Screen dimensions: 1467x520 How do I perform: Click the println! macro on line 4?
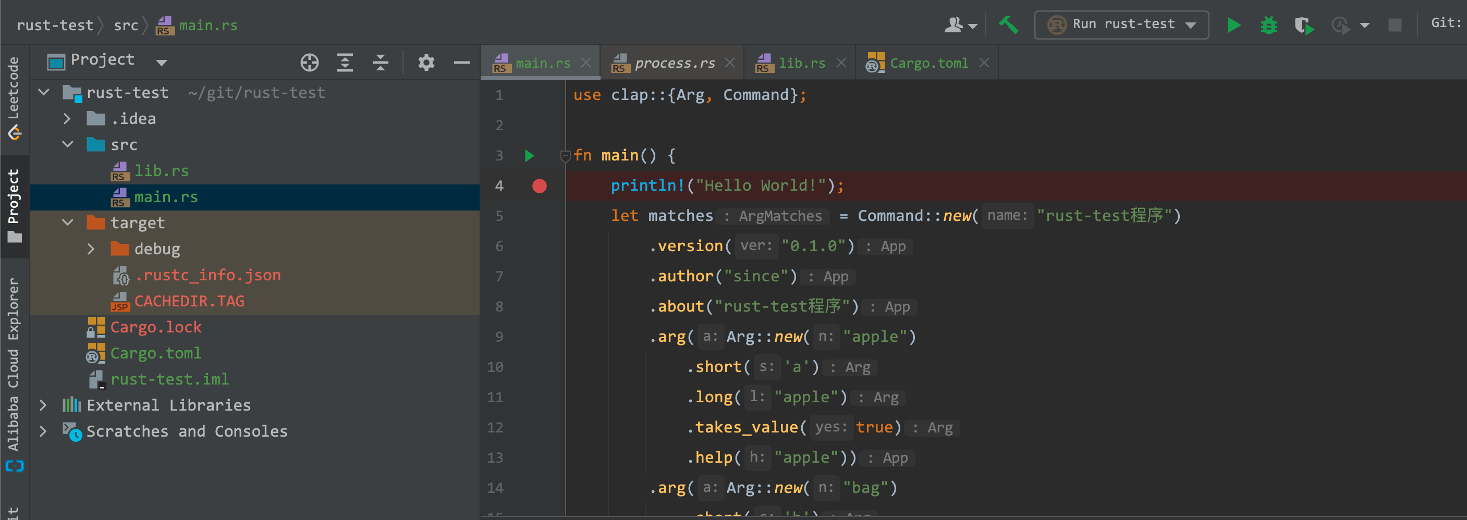click(x=647, y=185)
